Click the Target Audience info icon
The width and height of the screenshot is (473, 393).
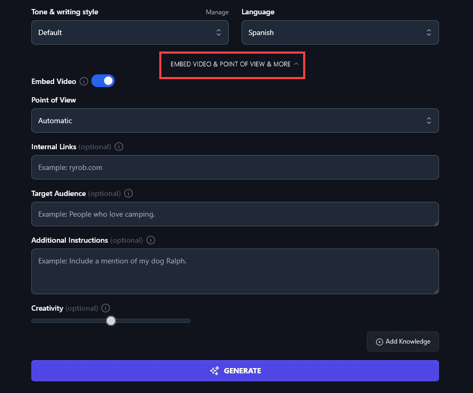[128, 193]
